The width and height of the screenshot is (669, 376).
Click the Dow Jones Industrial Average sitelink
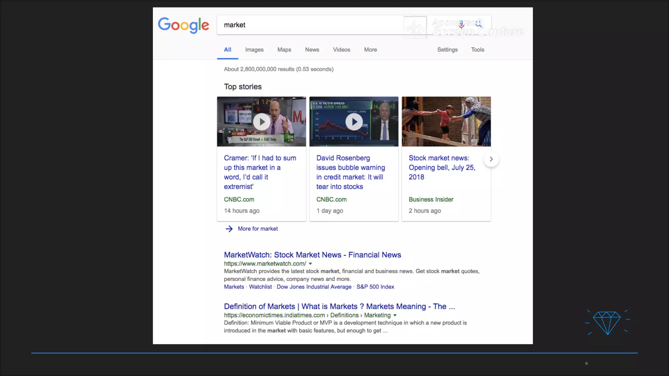point(314,287)
